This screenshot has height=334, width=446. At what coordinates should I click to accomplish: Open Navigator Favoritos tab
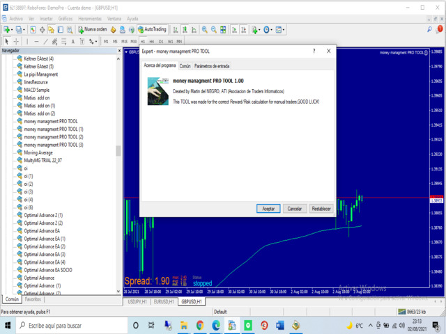[33, 299]
